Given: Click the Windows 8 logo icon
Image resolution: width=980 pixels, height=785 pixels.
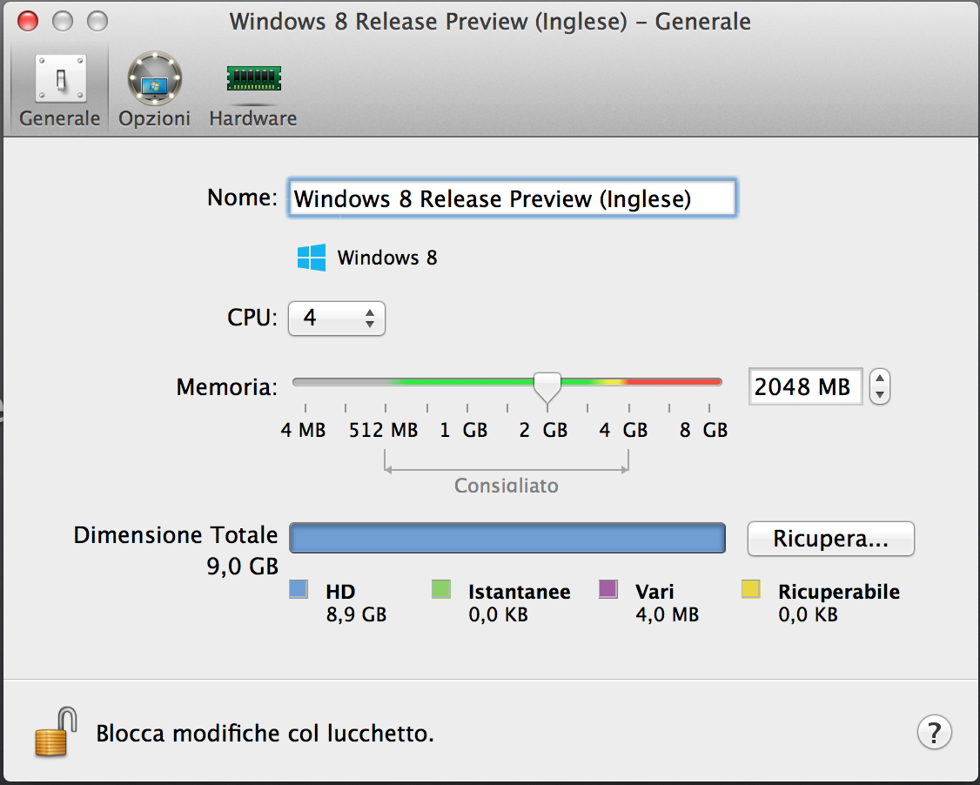Looking at the screenshot, I should 312,258.
